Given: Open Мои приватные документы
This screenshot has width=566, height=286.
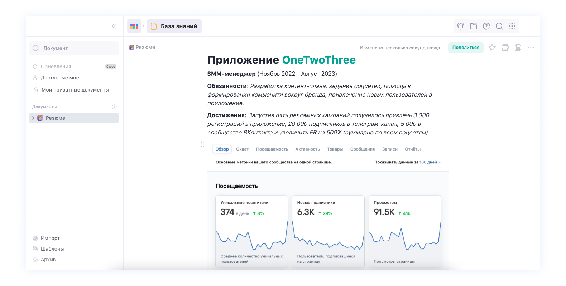Looking at the screenshot, I should tap(75, 90).
